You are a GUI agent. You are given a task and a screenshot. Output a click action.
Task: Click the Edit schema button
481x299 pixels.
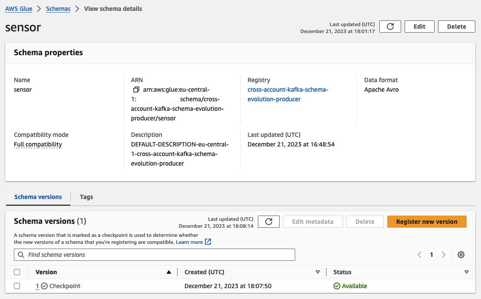pos(419,27)
